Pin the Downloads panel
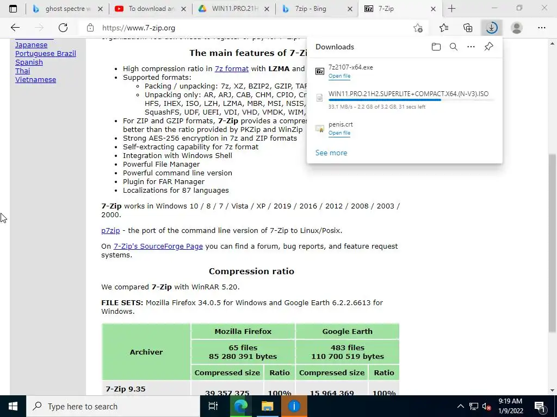The image size is (557, 417). tap(489, 47)
